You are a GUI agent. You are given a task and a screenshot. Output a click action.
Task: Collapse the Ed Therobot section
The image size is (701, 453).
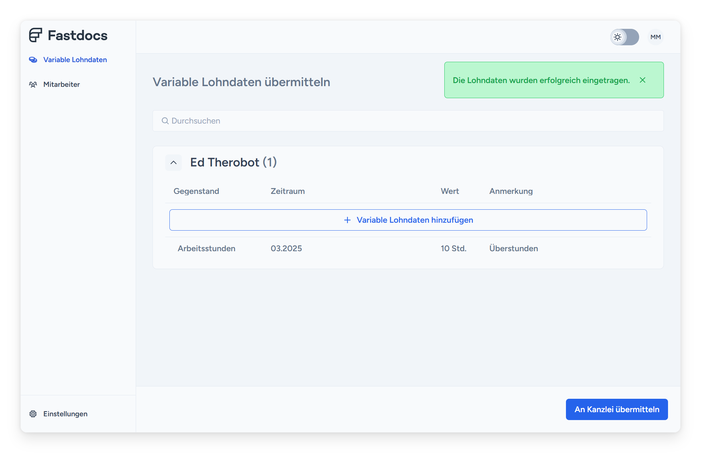click(174, 163)
